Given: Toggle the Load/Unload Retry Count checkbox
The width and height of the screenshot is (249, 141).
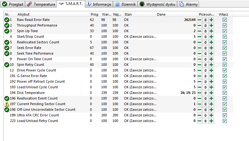Looking at the screenshot, I should (x=225, y=121).
